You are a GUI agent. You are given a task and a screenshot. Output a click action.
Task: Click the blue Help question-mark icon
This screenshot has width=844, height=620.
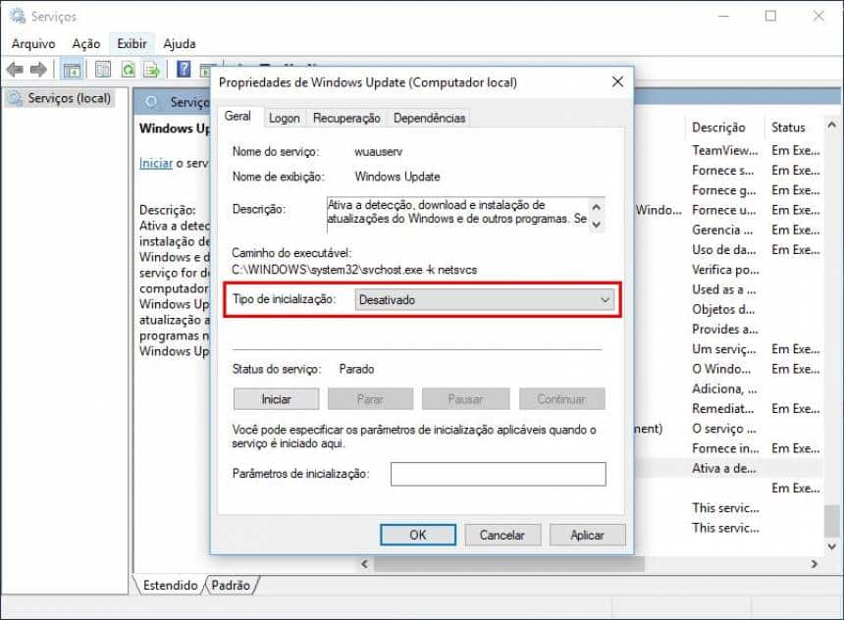pos(184,69)
